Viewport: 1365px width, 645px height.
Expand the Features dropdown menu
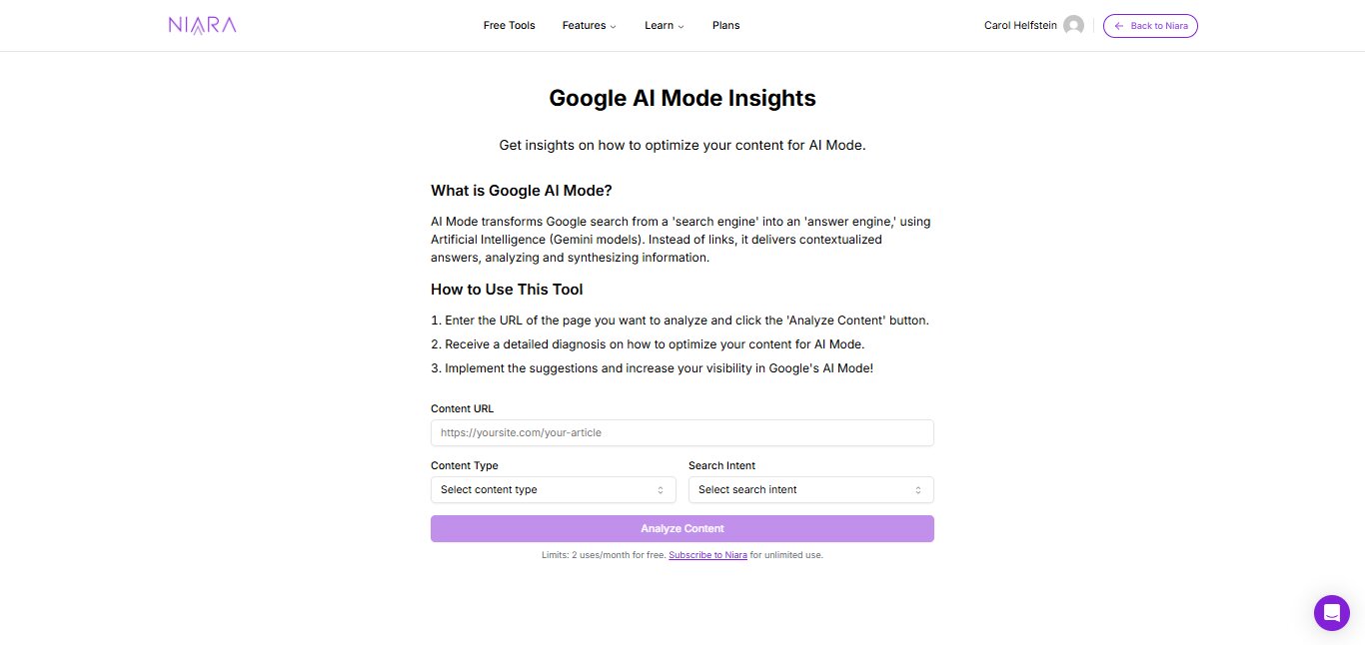pos(589,25)
